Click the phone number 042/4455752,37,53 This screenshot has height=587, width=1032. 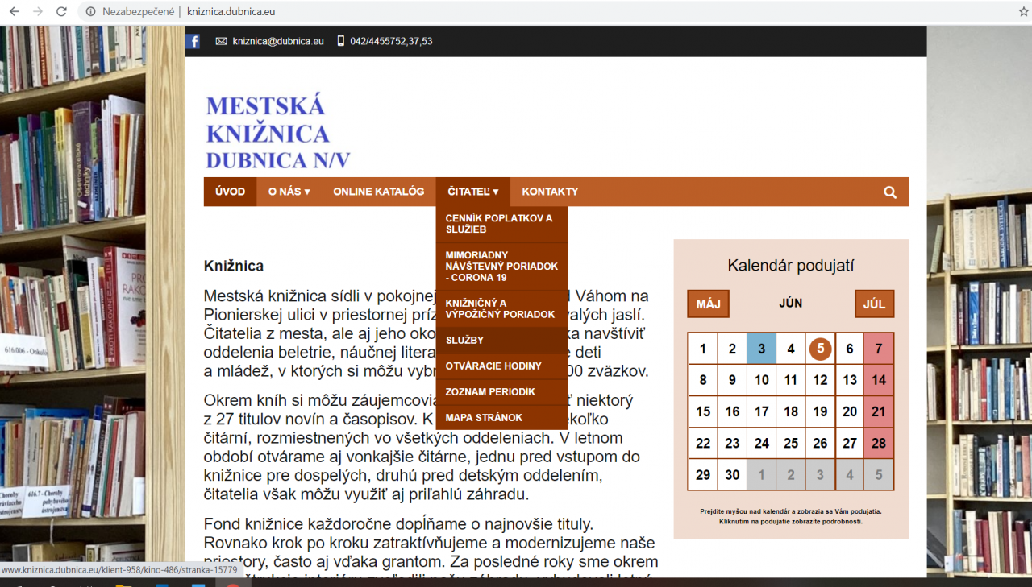coord(391,41)
